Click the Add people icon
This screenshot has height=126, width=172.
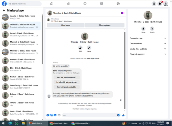(x=80, y=48)
